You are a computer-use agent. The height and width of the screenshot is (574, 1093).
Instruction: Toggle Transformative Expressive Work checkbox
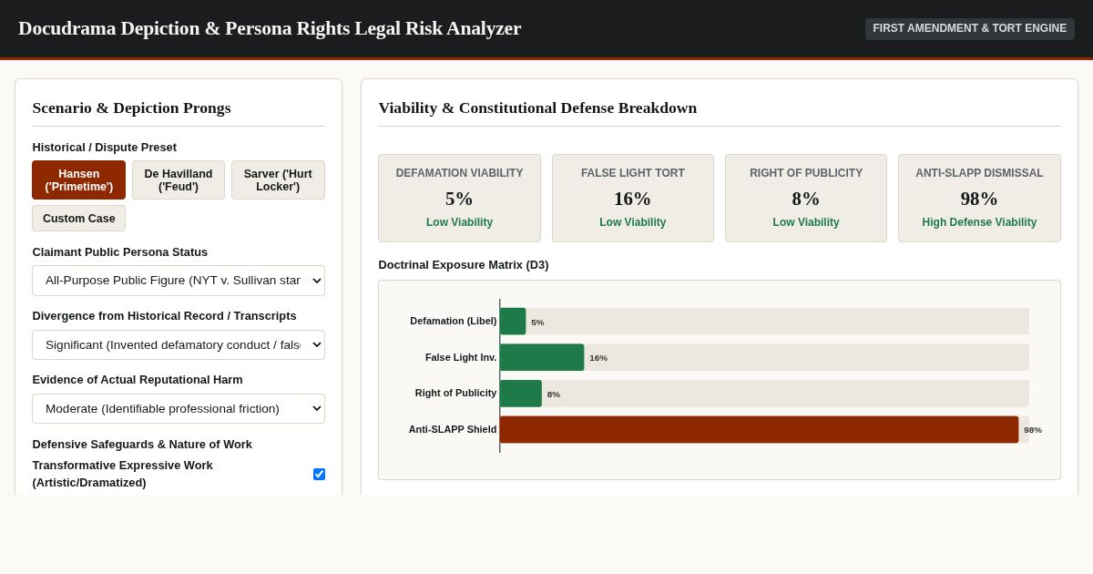(319, 474)
